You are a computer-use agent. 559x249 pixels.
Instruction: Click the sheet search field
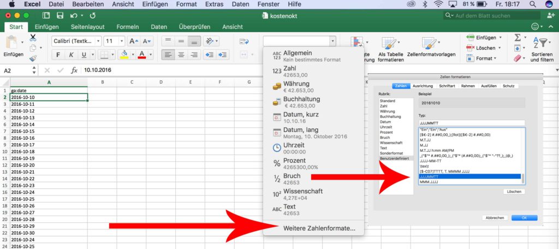pyautogui.click(x=493, y=16)
